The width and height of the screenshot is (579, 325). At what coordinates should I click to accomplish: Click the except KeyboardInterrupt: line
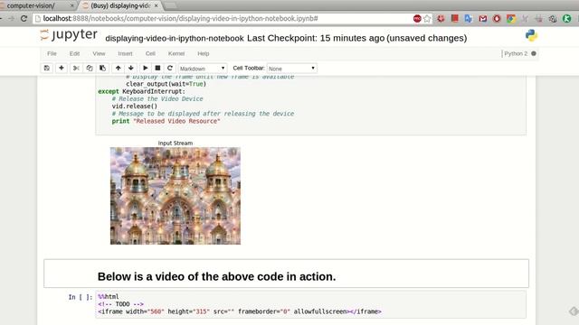(142, 91)
